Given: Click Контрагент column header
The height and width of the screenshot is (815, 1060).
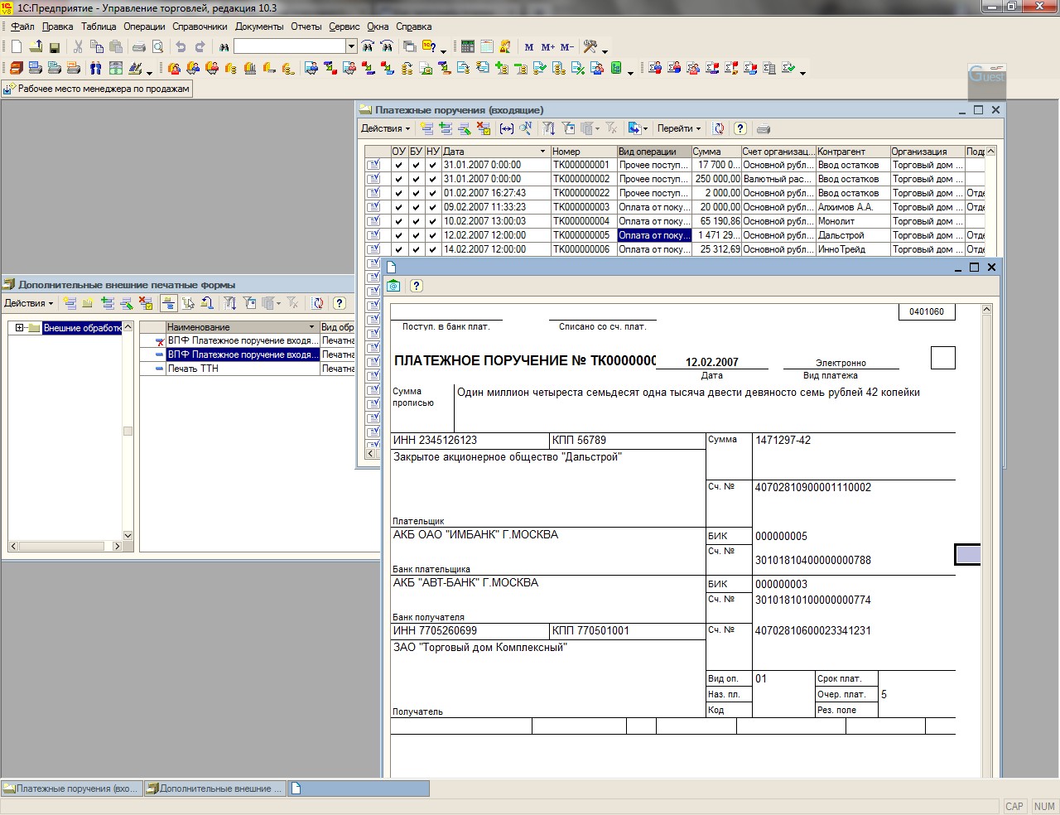Looking at the screenshot, I should [x=853, y=152].
